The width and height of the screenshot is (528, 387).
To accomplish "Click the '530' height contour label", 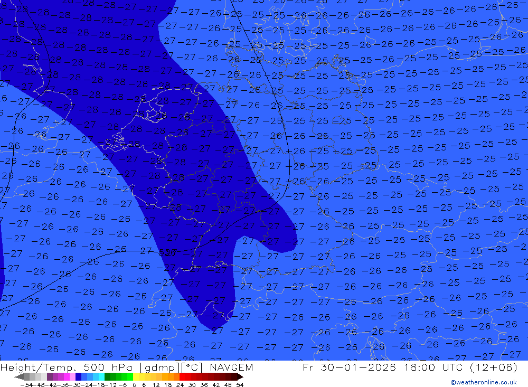I will (x=167, y=252).
